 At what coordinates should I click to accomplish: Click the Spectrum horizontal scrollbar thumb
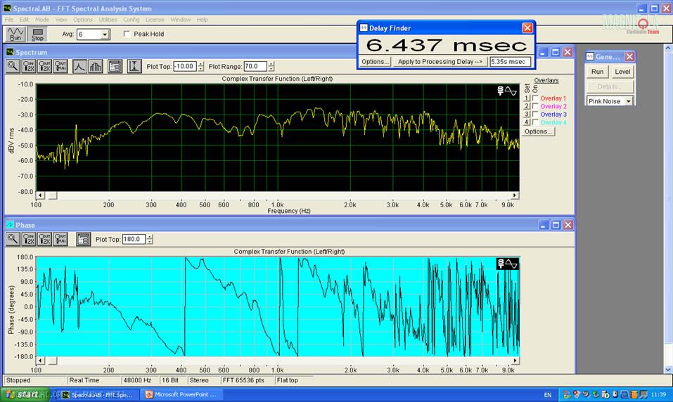(x=52, y=195)
